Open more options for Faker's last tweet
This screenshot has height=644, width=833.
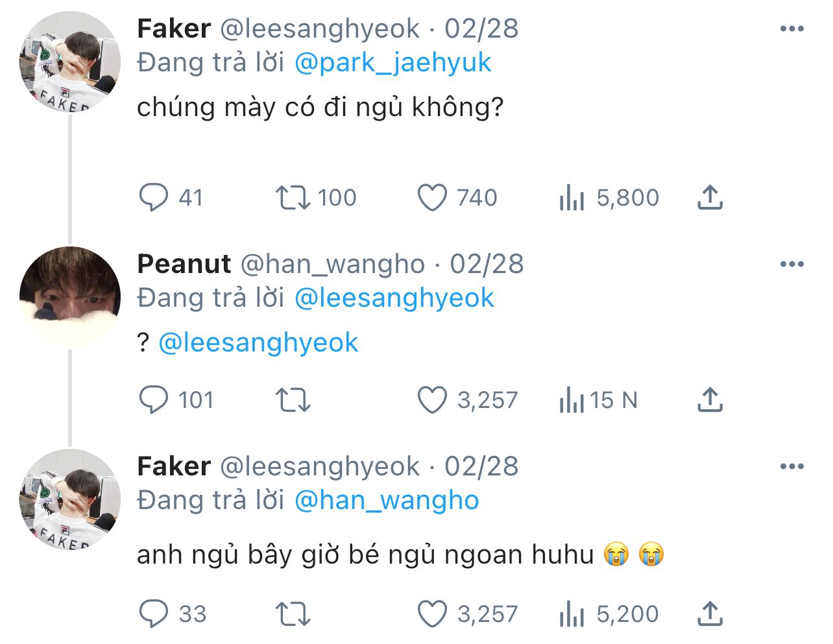click(x=792, y=467)
